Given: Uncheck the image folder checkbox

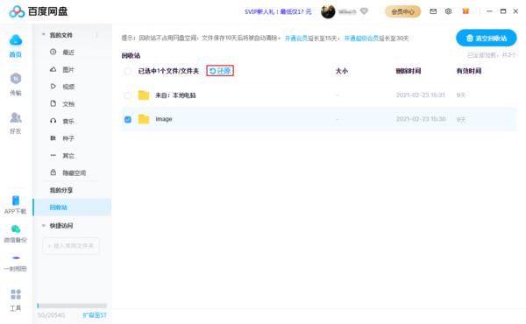Looking at the screenshot, I should click(x=128, y=120).
